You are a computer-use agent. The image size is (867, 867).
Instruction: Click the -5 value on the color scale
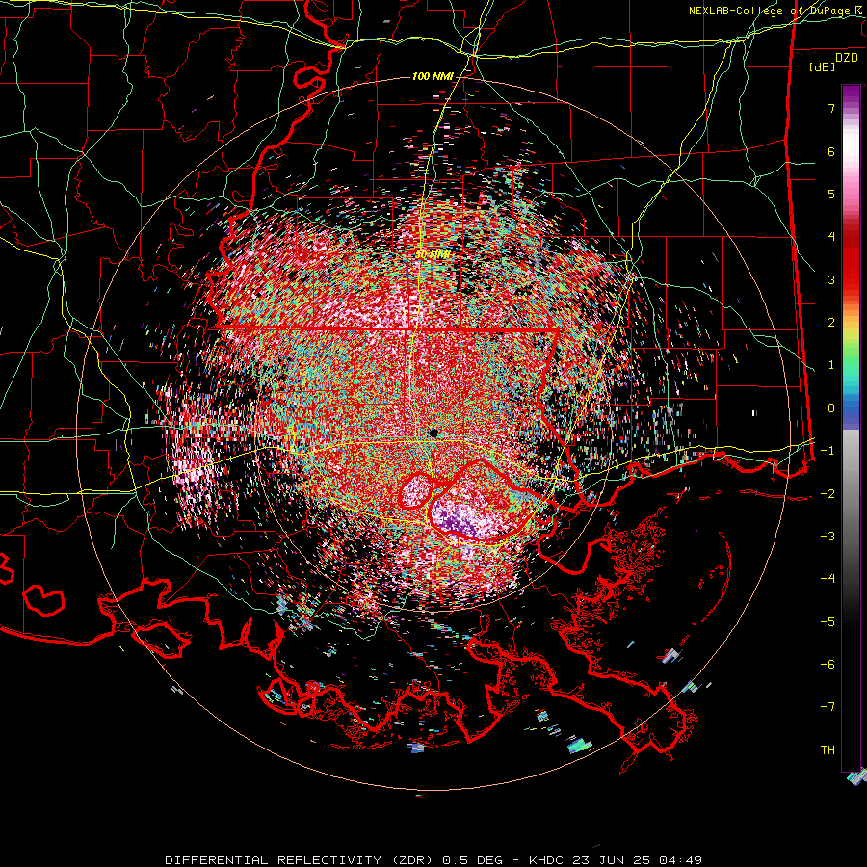828,622
